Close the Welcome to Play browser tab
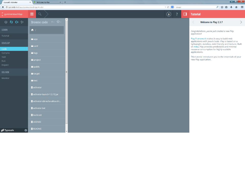This screenshot has width=245, height=184. coord(60,2)
